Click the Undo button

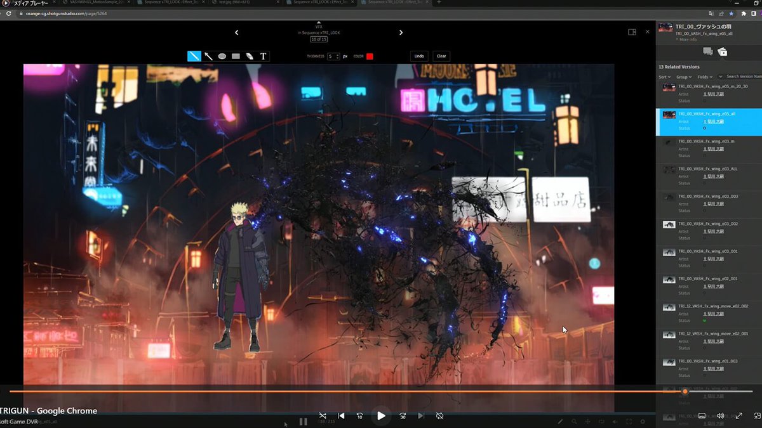[x=419, y=56]
